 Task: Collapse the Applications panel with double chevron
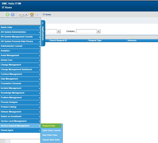43,23
